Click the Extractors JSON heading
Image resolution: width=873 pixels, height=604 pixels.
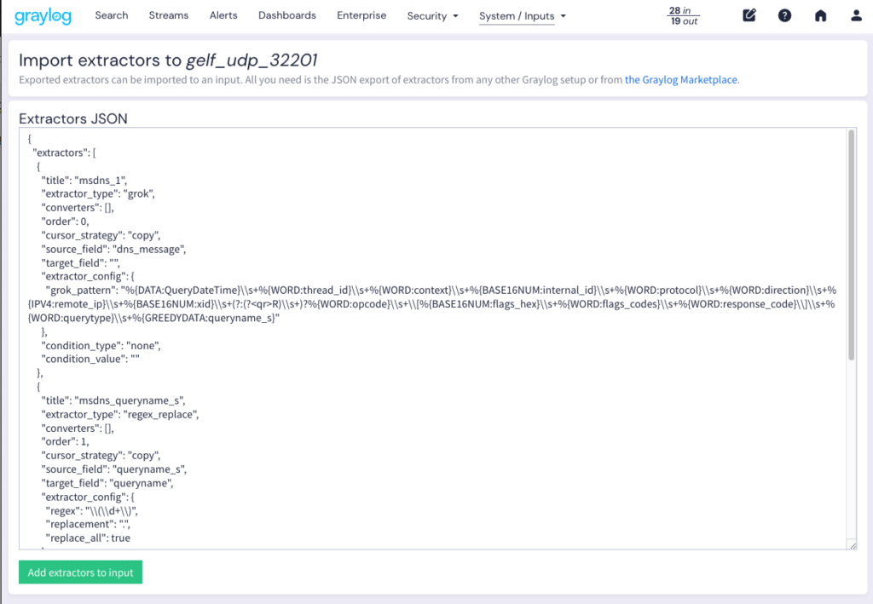pyautogui.click(x=73, y=118)
